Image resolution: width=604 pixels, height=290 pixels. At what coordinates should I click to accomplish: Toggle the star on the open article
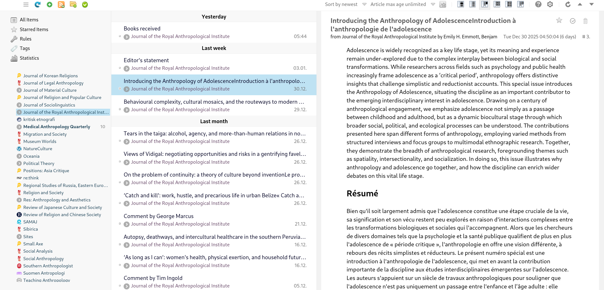click(559, 20)
